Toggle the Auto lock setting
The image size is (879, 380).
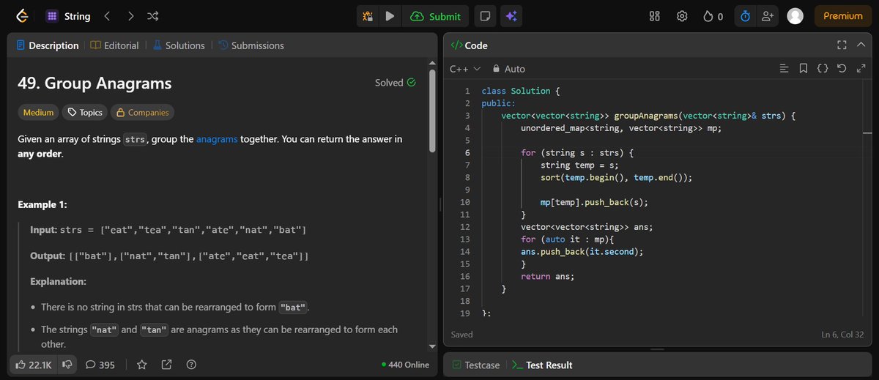tap(508, 69)
